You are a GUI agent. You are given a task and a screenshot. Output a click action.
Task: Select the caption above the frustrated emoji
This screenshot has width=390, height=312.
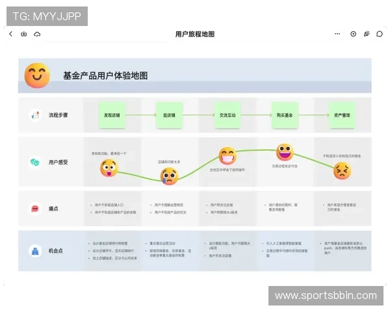(342, 156)
